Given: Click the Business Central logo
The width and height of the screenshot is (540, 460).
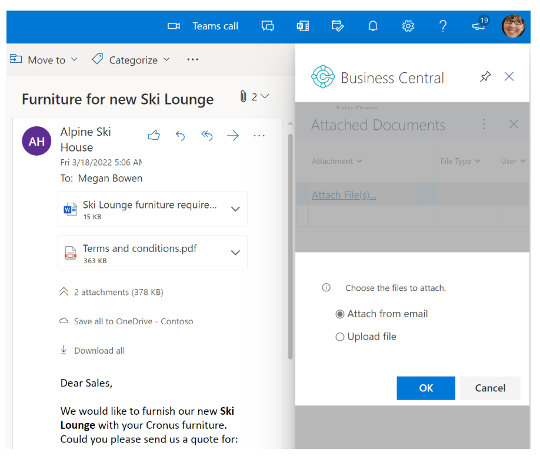Looking at the screenshot, I should [323, 77].
